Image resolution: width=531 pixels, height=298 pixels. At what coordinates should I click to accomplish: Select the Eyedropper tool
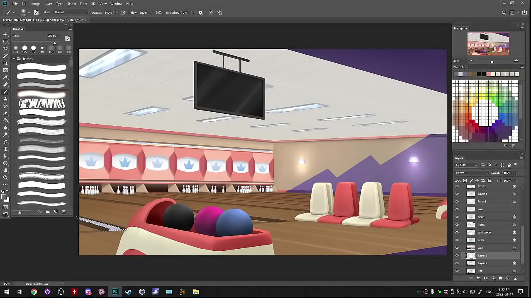click(5, 77)
